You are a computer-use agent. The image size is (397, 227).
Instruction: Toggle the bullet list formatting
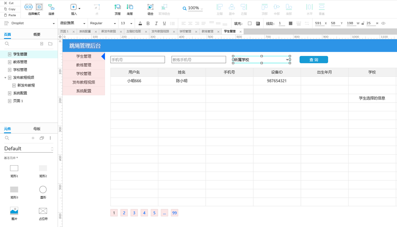172,23
